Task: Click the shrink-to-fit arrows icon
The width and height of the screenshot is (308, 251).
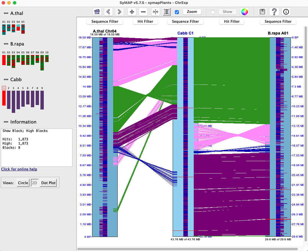Action: (x=155, y=12)
